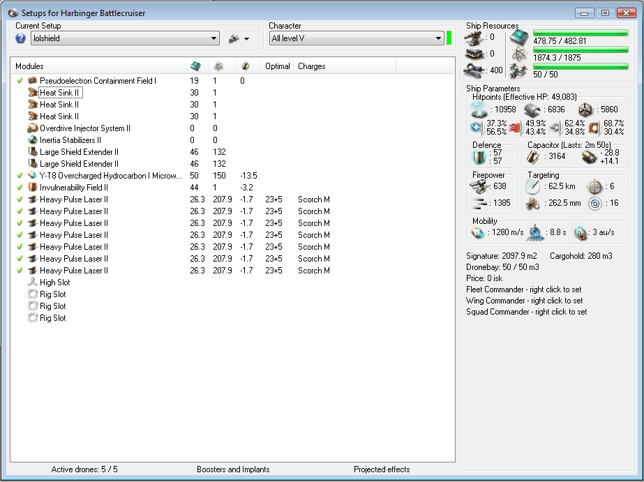Click the structure hitpoints icon showing 5860

point(586,110)
